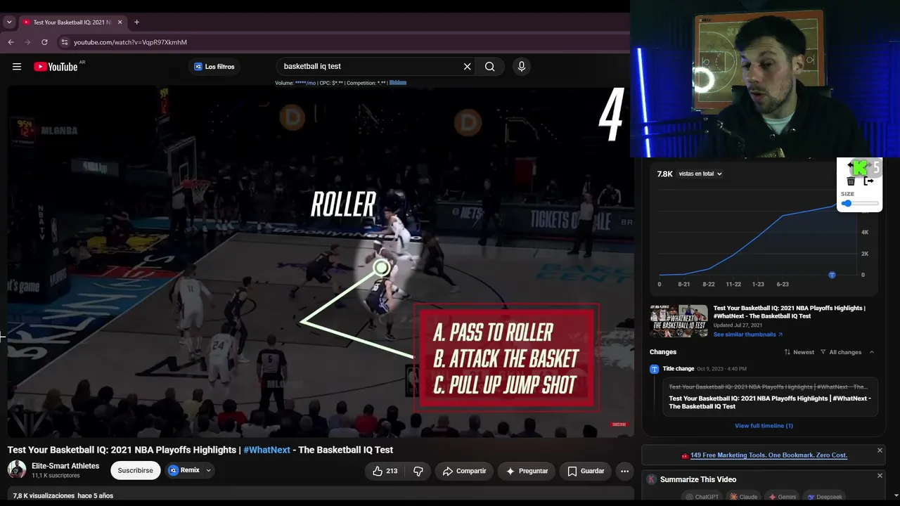The height and width of the screenshot is (506, 900).
Task: Save the video with Guardar
Action: (x=586, y=471)
